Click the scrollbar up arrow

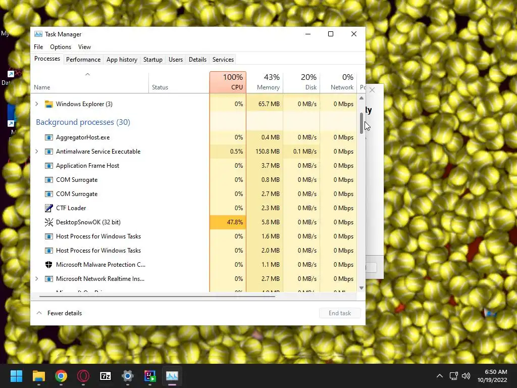click(361, 98)
